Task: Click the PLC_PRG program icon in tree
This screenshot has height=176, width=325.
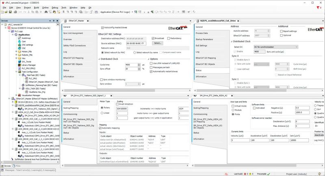Action: [19, 68]
